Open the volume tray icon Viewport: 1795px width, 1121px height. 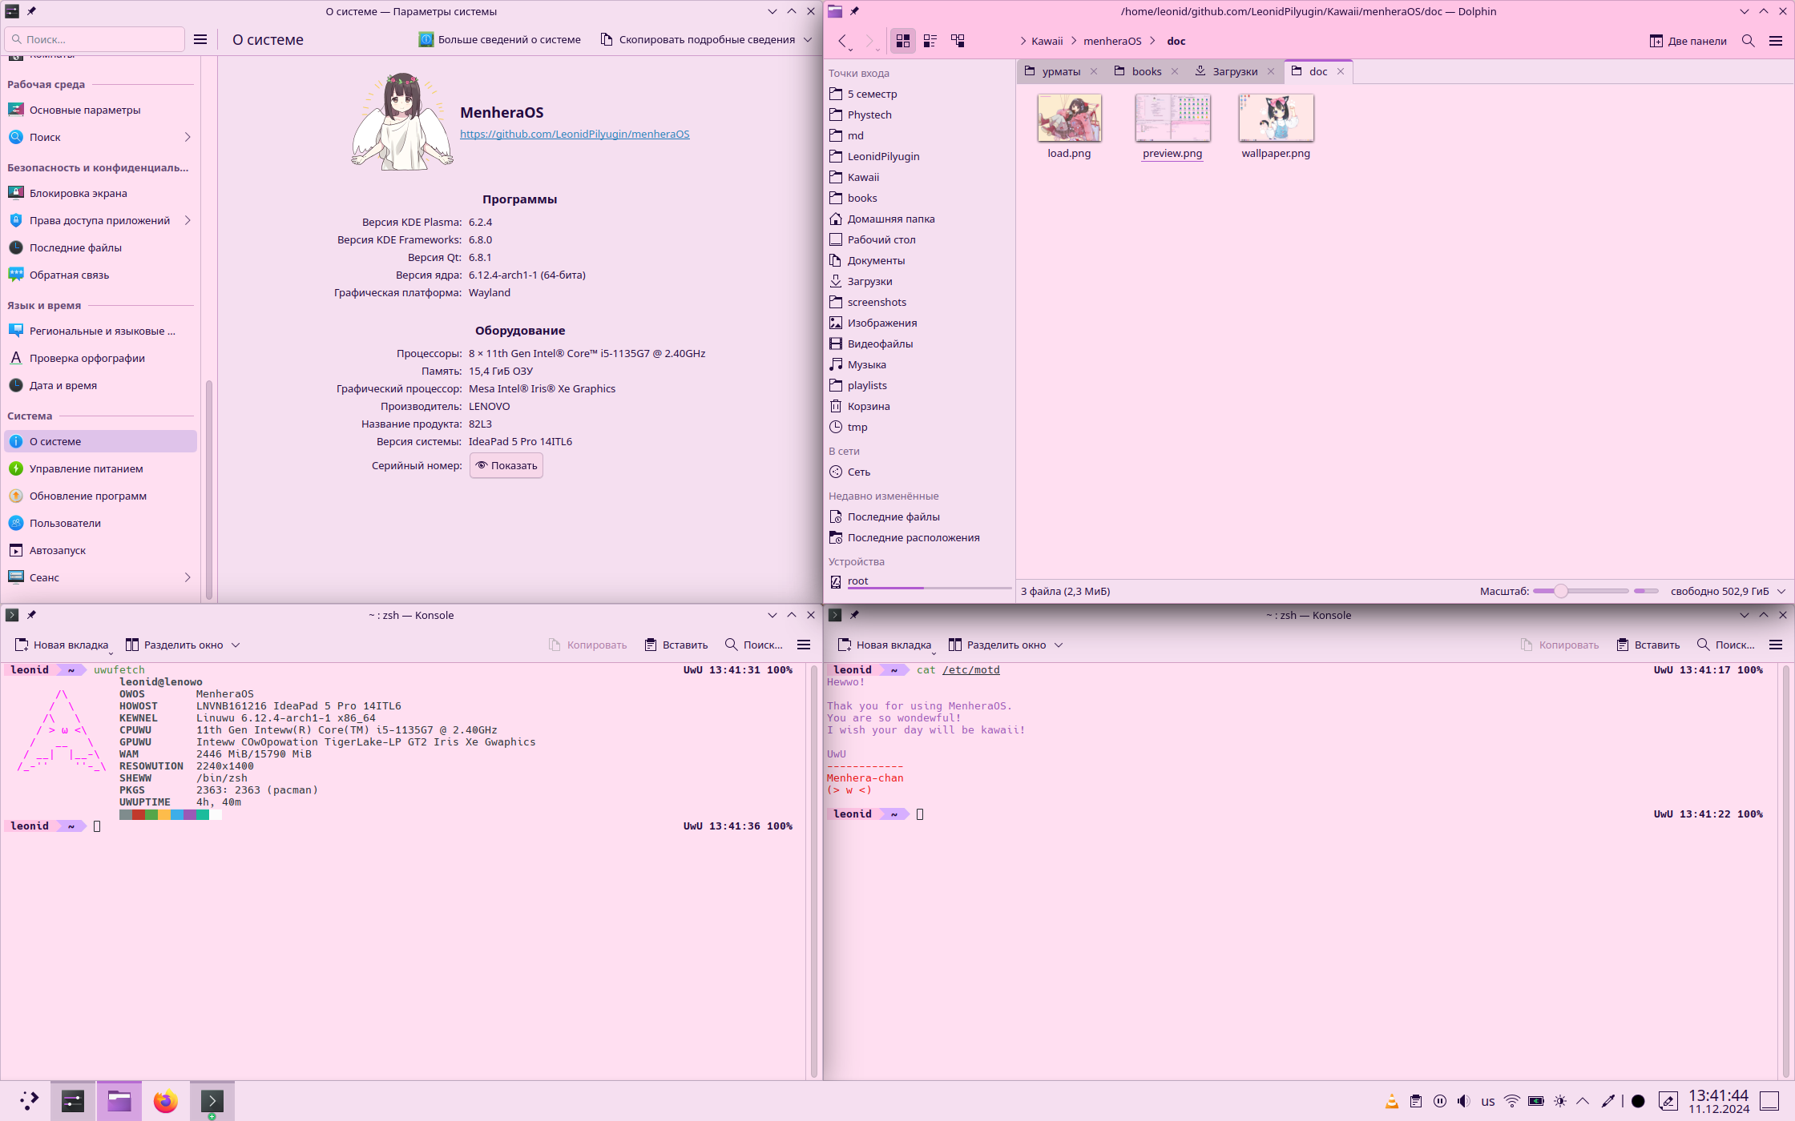coord(1464,1101)
